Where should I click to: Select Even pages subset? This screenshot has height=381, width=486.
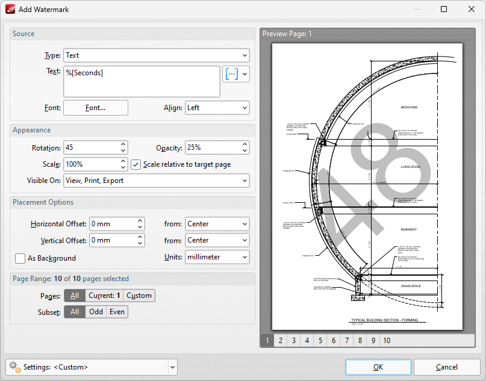(117, 312)
